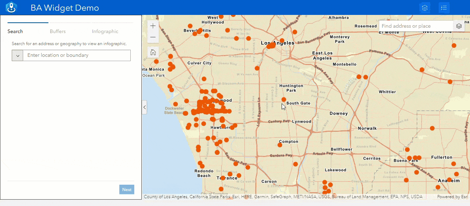
Task: Click the Enter location or boundary field
Action: pos(77,55)
